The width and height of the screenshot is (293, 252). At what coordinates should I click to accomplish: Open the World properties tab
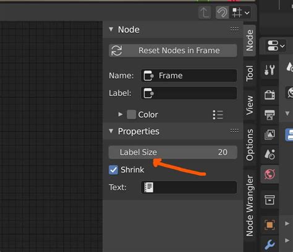pos(270,174)
